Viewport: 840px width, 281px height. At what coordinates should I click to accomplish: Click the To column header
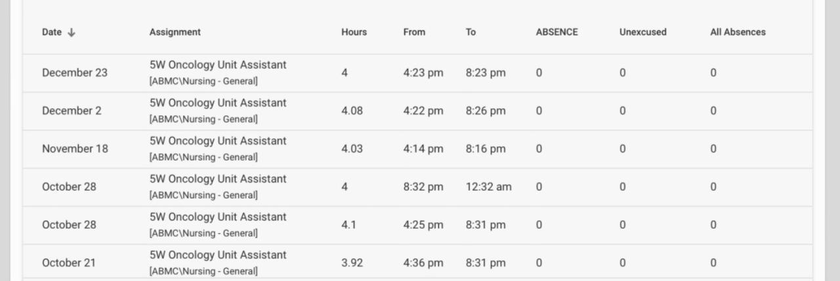471,32
